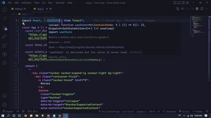Click errors and warnings count in status bar
The height and width of the screenshot is (118, 211).
click(32, 111)
